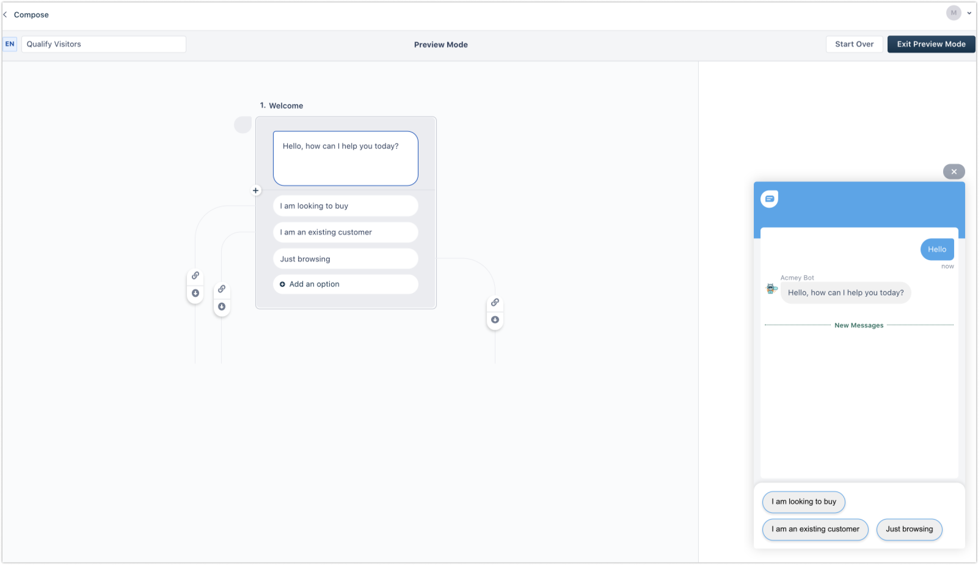Click the bot greeting message text box

coord(345,158)
